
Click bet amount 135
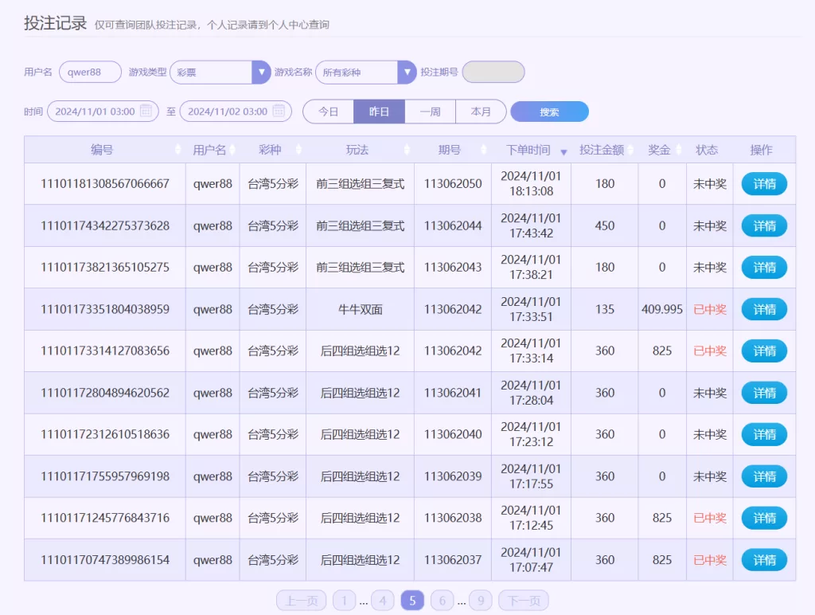click(605, 309)
